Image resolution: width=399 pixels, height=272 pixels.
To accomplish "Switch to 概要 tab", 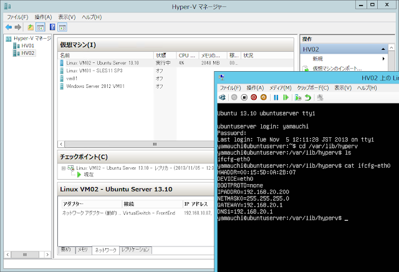I will (x=65, y=250).
